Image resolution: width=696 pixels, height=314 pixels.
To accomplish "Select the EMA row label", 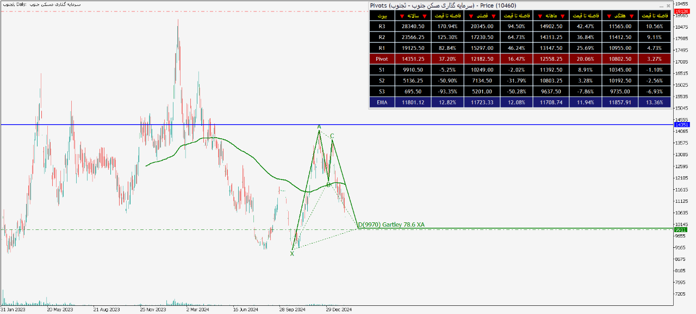I will pos(382,102).
